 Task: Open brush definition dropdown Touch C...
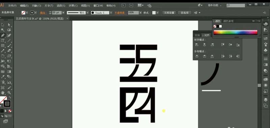point(111,13)
